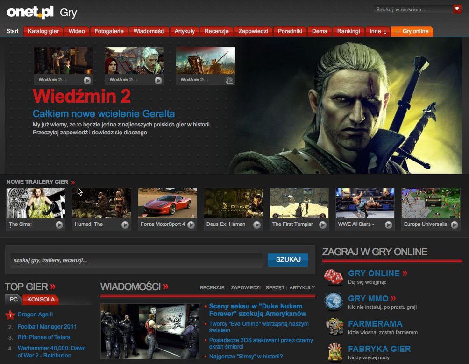Open the GRY ONLINE sidebar link
469x364 pixels.
click(374, 273)
